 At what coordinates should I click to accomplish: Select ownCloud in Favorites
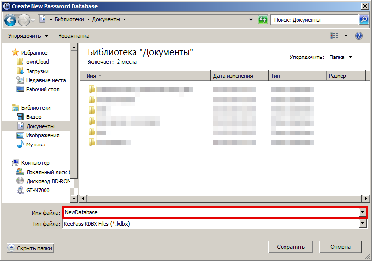click(x=37, y=62)
